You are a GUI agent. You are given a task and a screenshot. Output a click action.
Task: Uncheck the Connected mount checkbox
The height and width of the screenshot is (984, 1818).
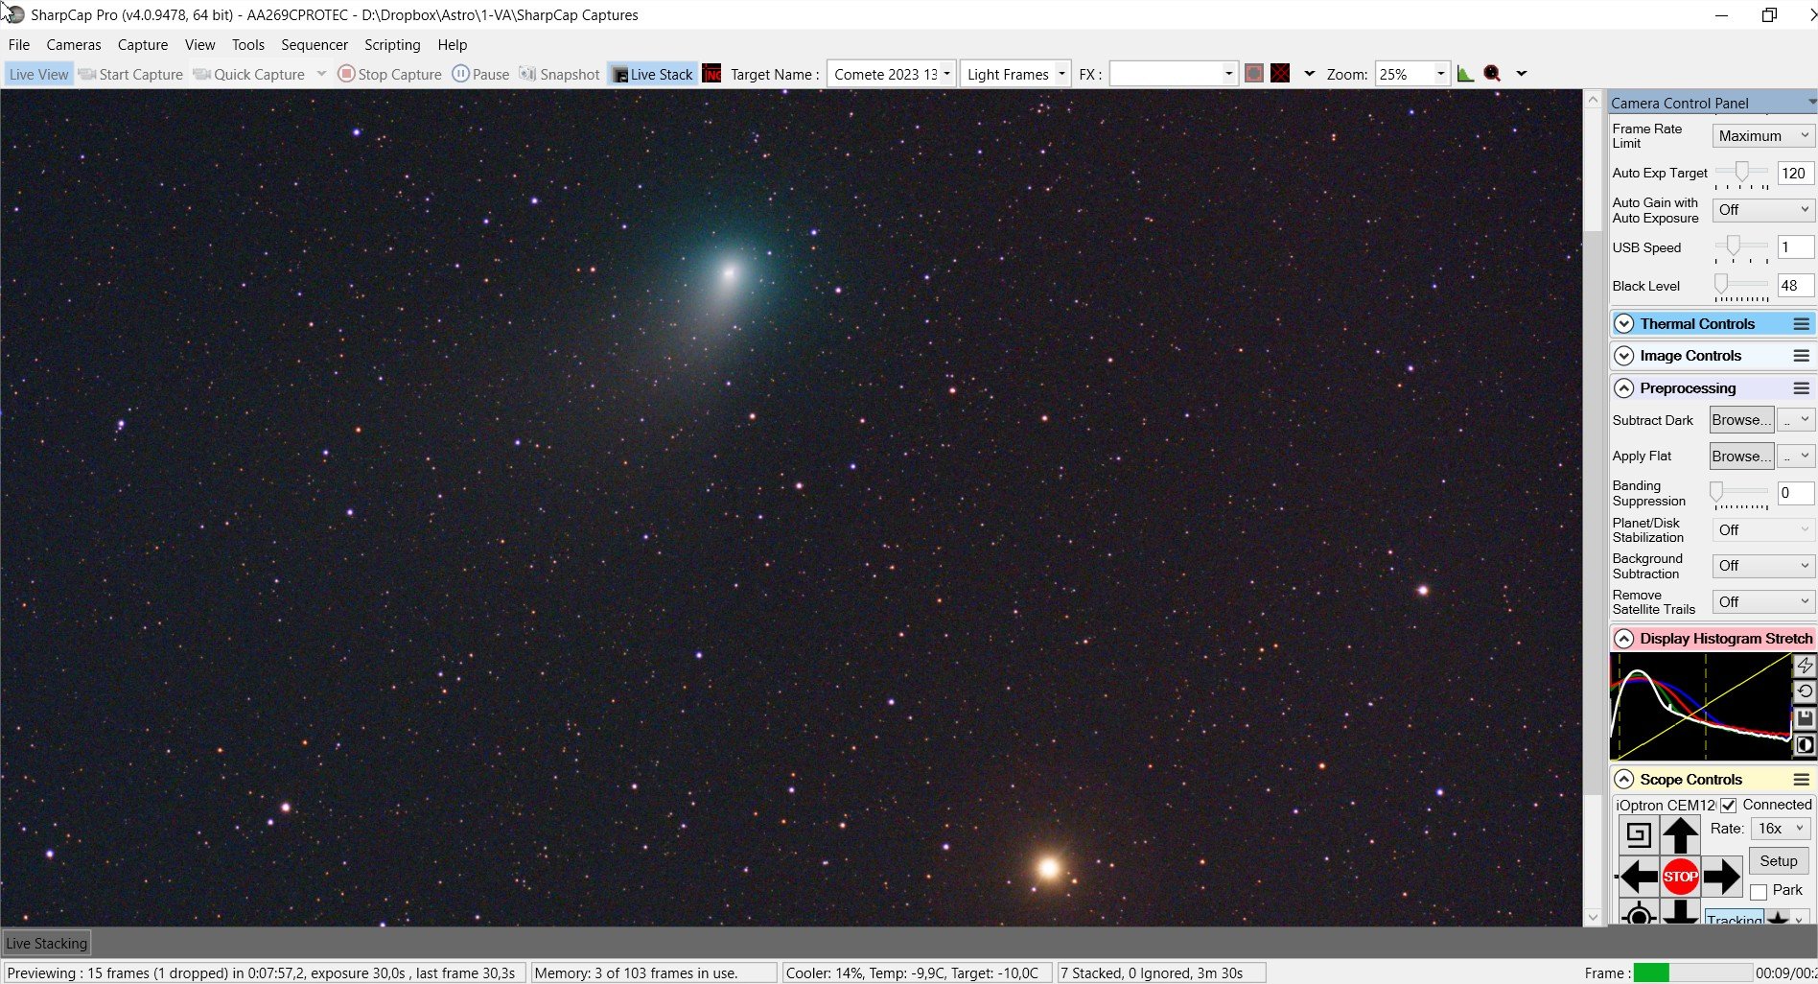[x=1729, y=806]
